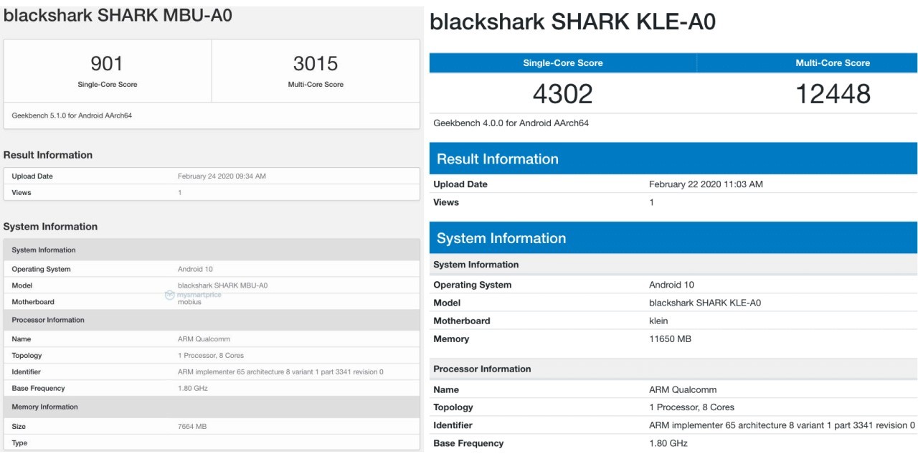Click the gray Processor Information header on the left
Screen dimensions: 918x459
pyautogui.click(x=48, y=320)
